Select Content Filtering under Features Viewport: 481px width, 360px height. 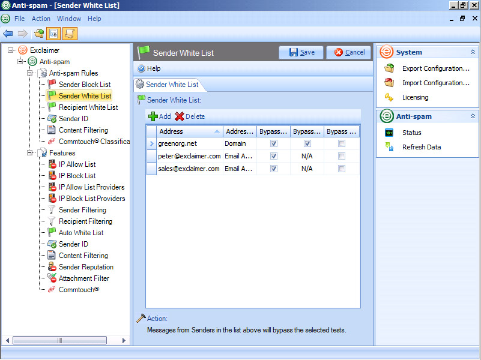83,255
